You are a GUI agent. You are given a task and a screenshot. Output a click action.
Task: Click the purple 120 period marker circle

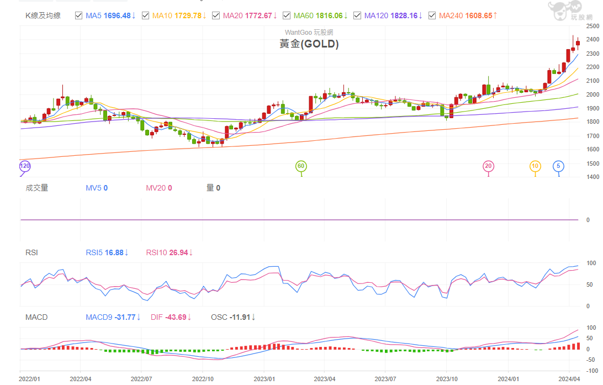[25, 166]
